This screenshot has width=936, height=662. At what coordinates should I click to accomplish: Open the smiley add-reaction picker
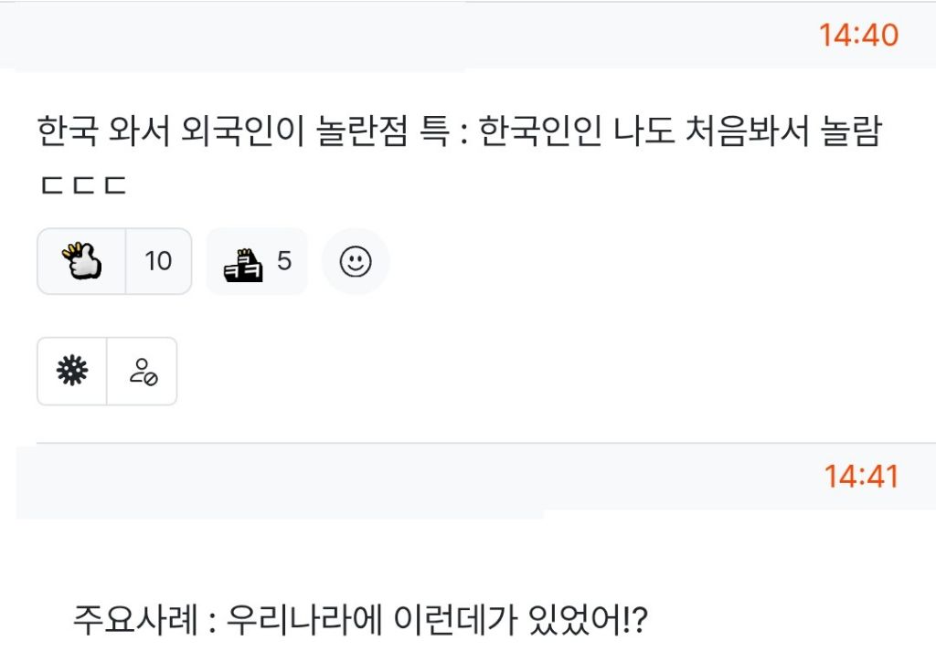(x=356, y=262)
